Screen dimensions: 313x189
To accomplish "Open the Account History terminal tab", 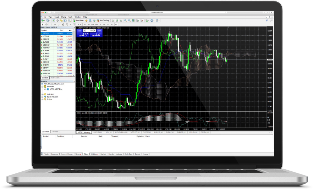I will 67,154.
